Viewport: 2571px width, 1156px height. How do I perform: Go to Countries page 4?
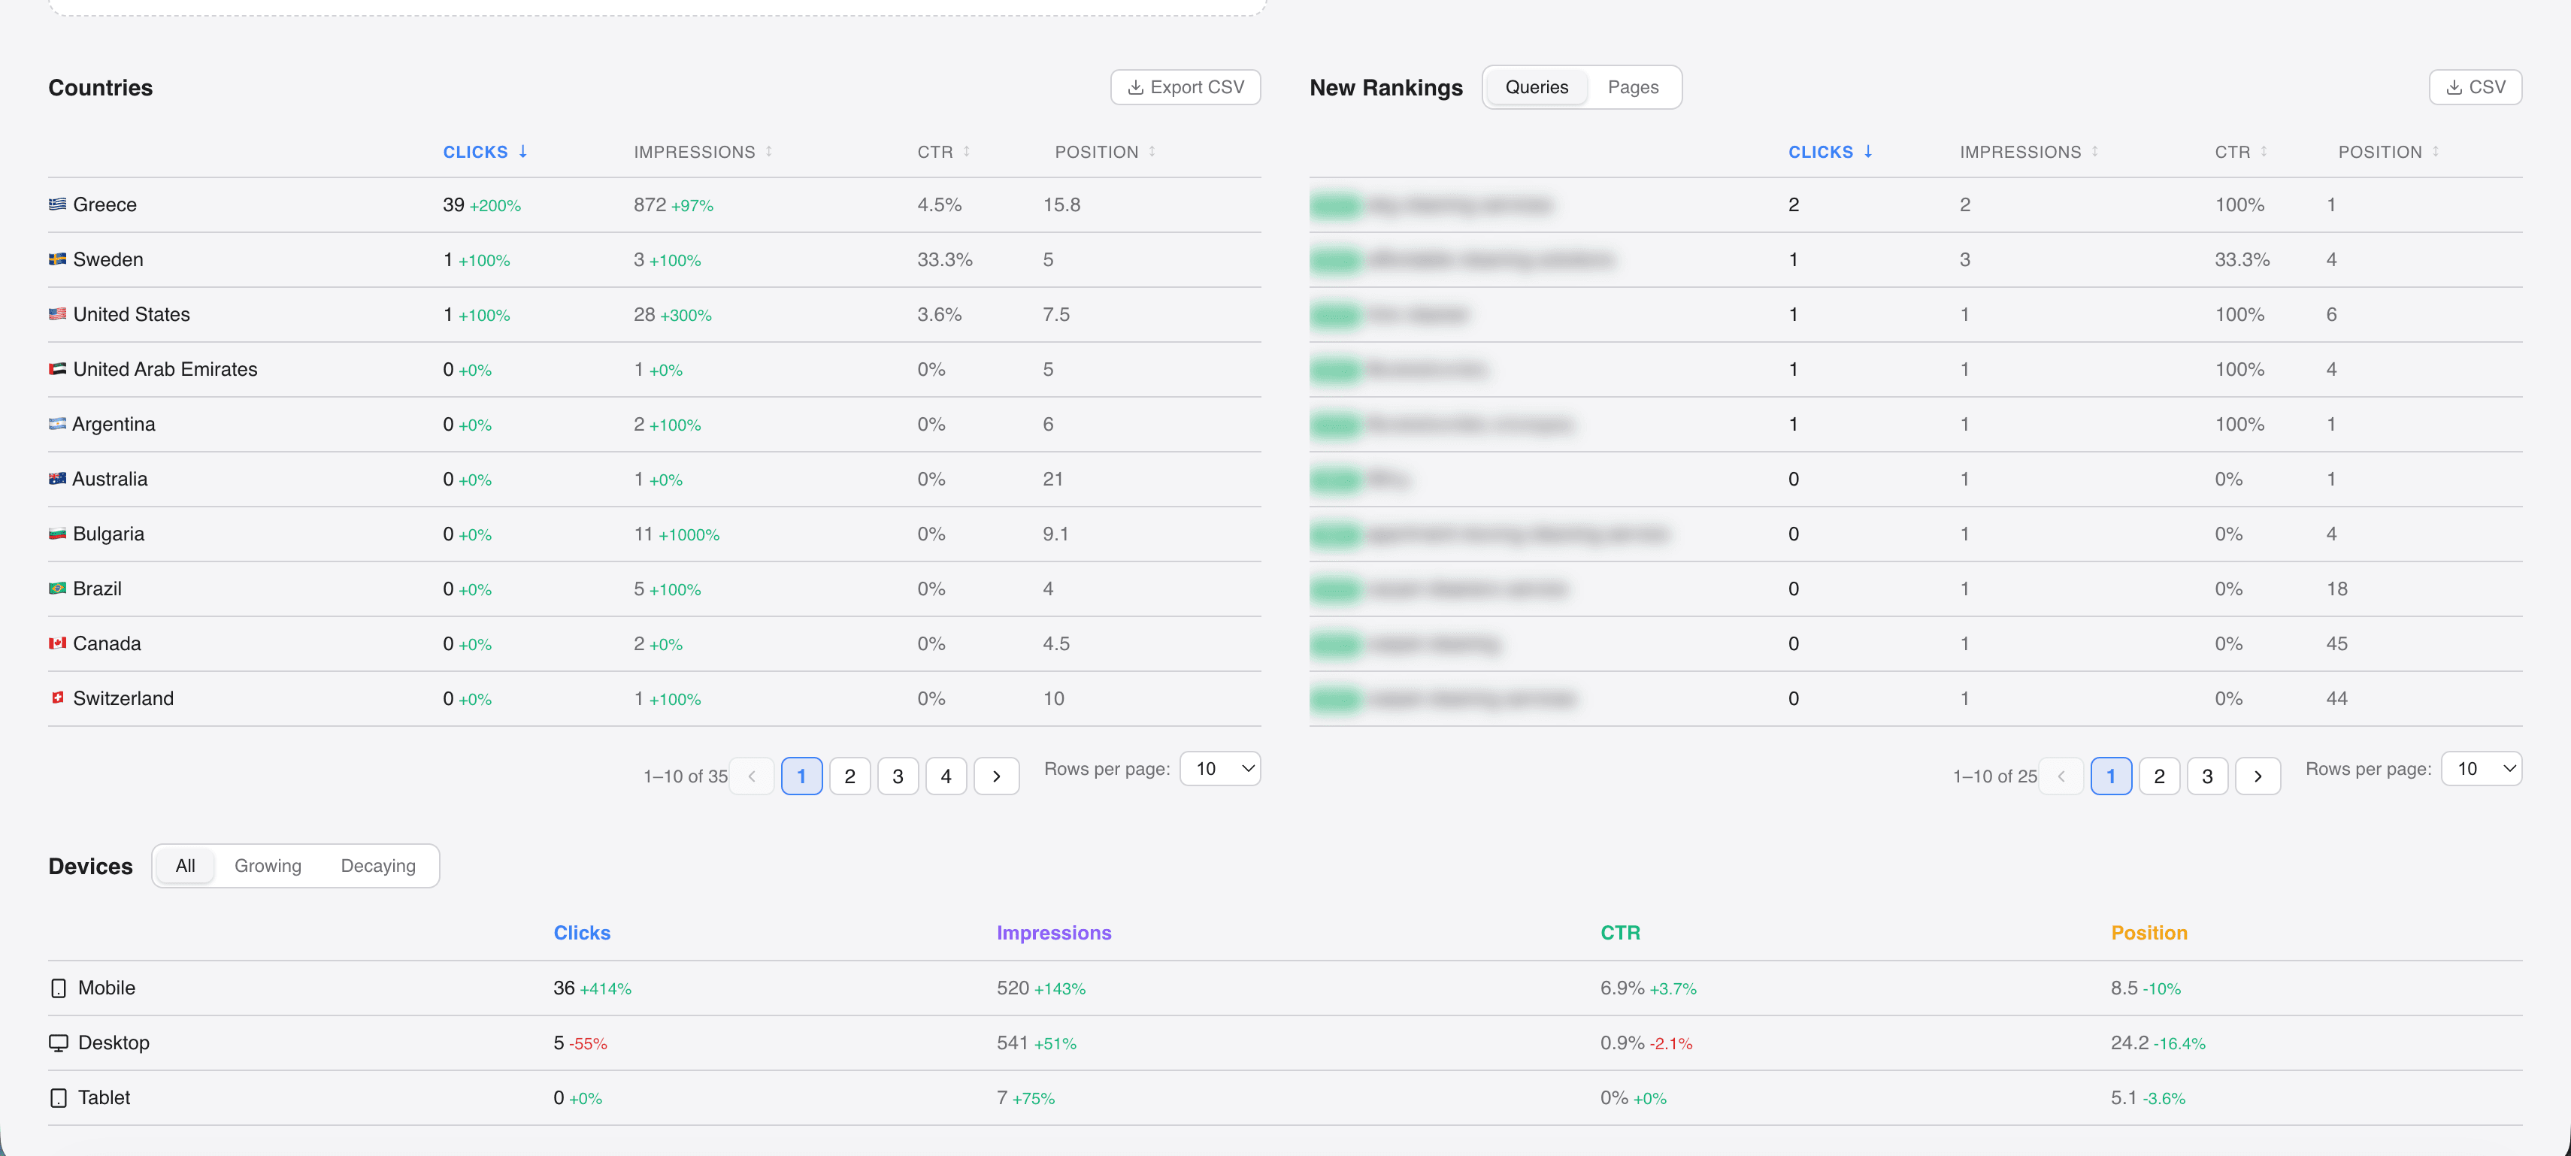pyautogui.click(x=945, y=776)
